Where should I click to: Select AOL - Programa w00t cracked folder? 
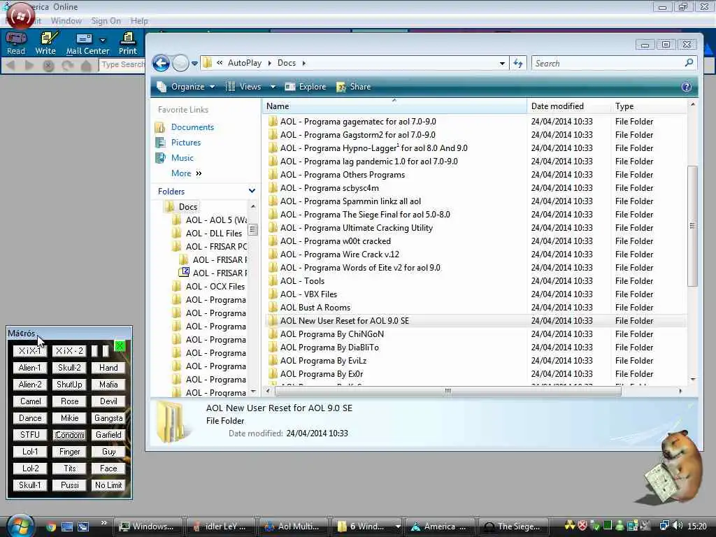336,241
